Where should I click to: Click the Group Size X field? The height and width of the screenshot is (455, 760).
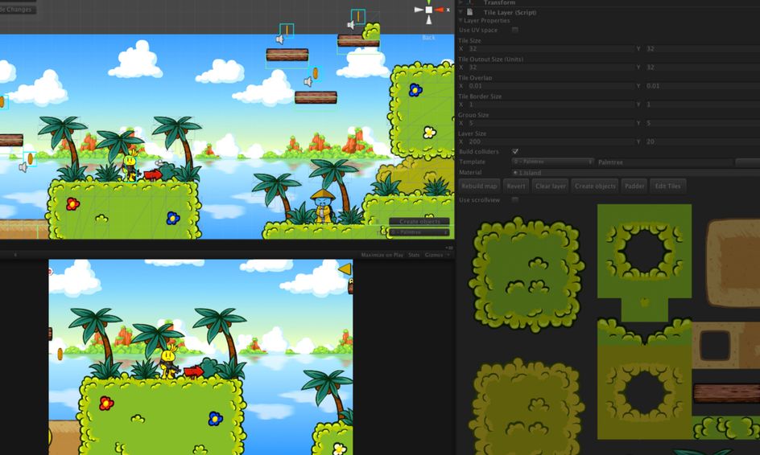point(550,123)
